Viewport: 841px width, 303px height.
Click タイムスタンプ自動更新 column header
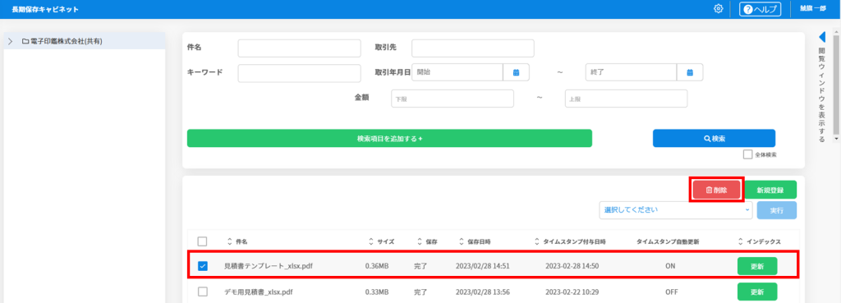click(668, 242)
